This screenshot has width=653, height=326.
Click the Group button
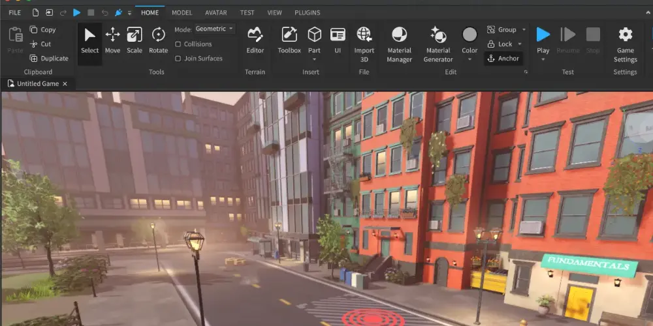point(502,29)
